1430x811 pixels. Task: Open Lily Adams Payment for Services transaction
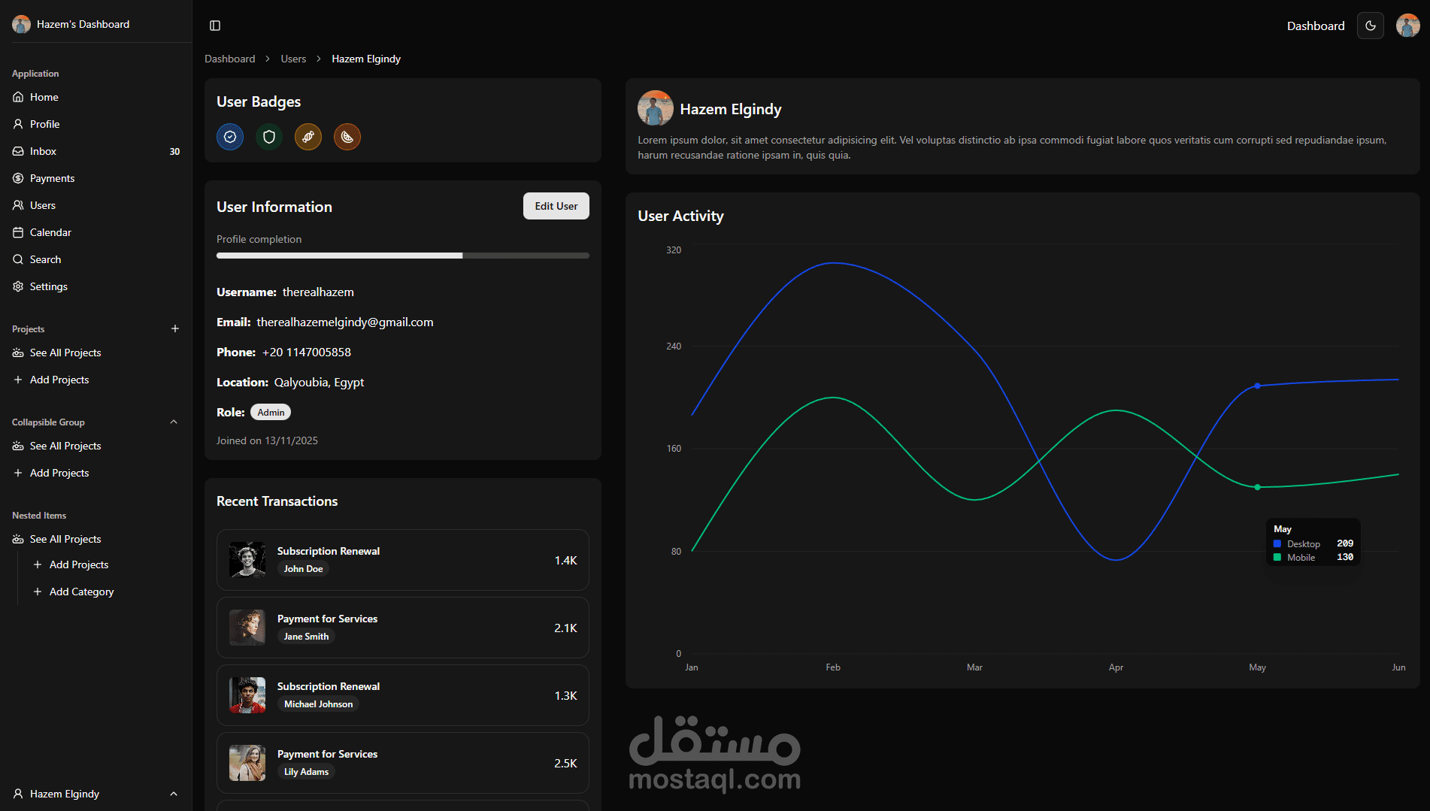point(403,763)
